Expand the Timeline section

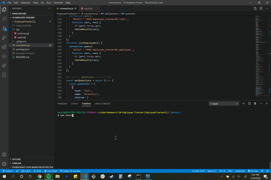31,163
